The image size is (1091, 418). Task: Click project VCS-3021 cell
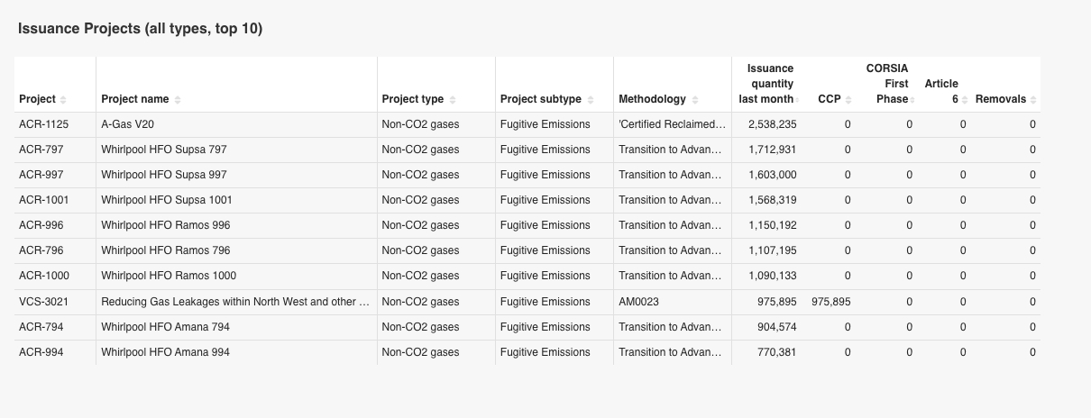pyautogui.click(x=43, y=302)
